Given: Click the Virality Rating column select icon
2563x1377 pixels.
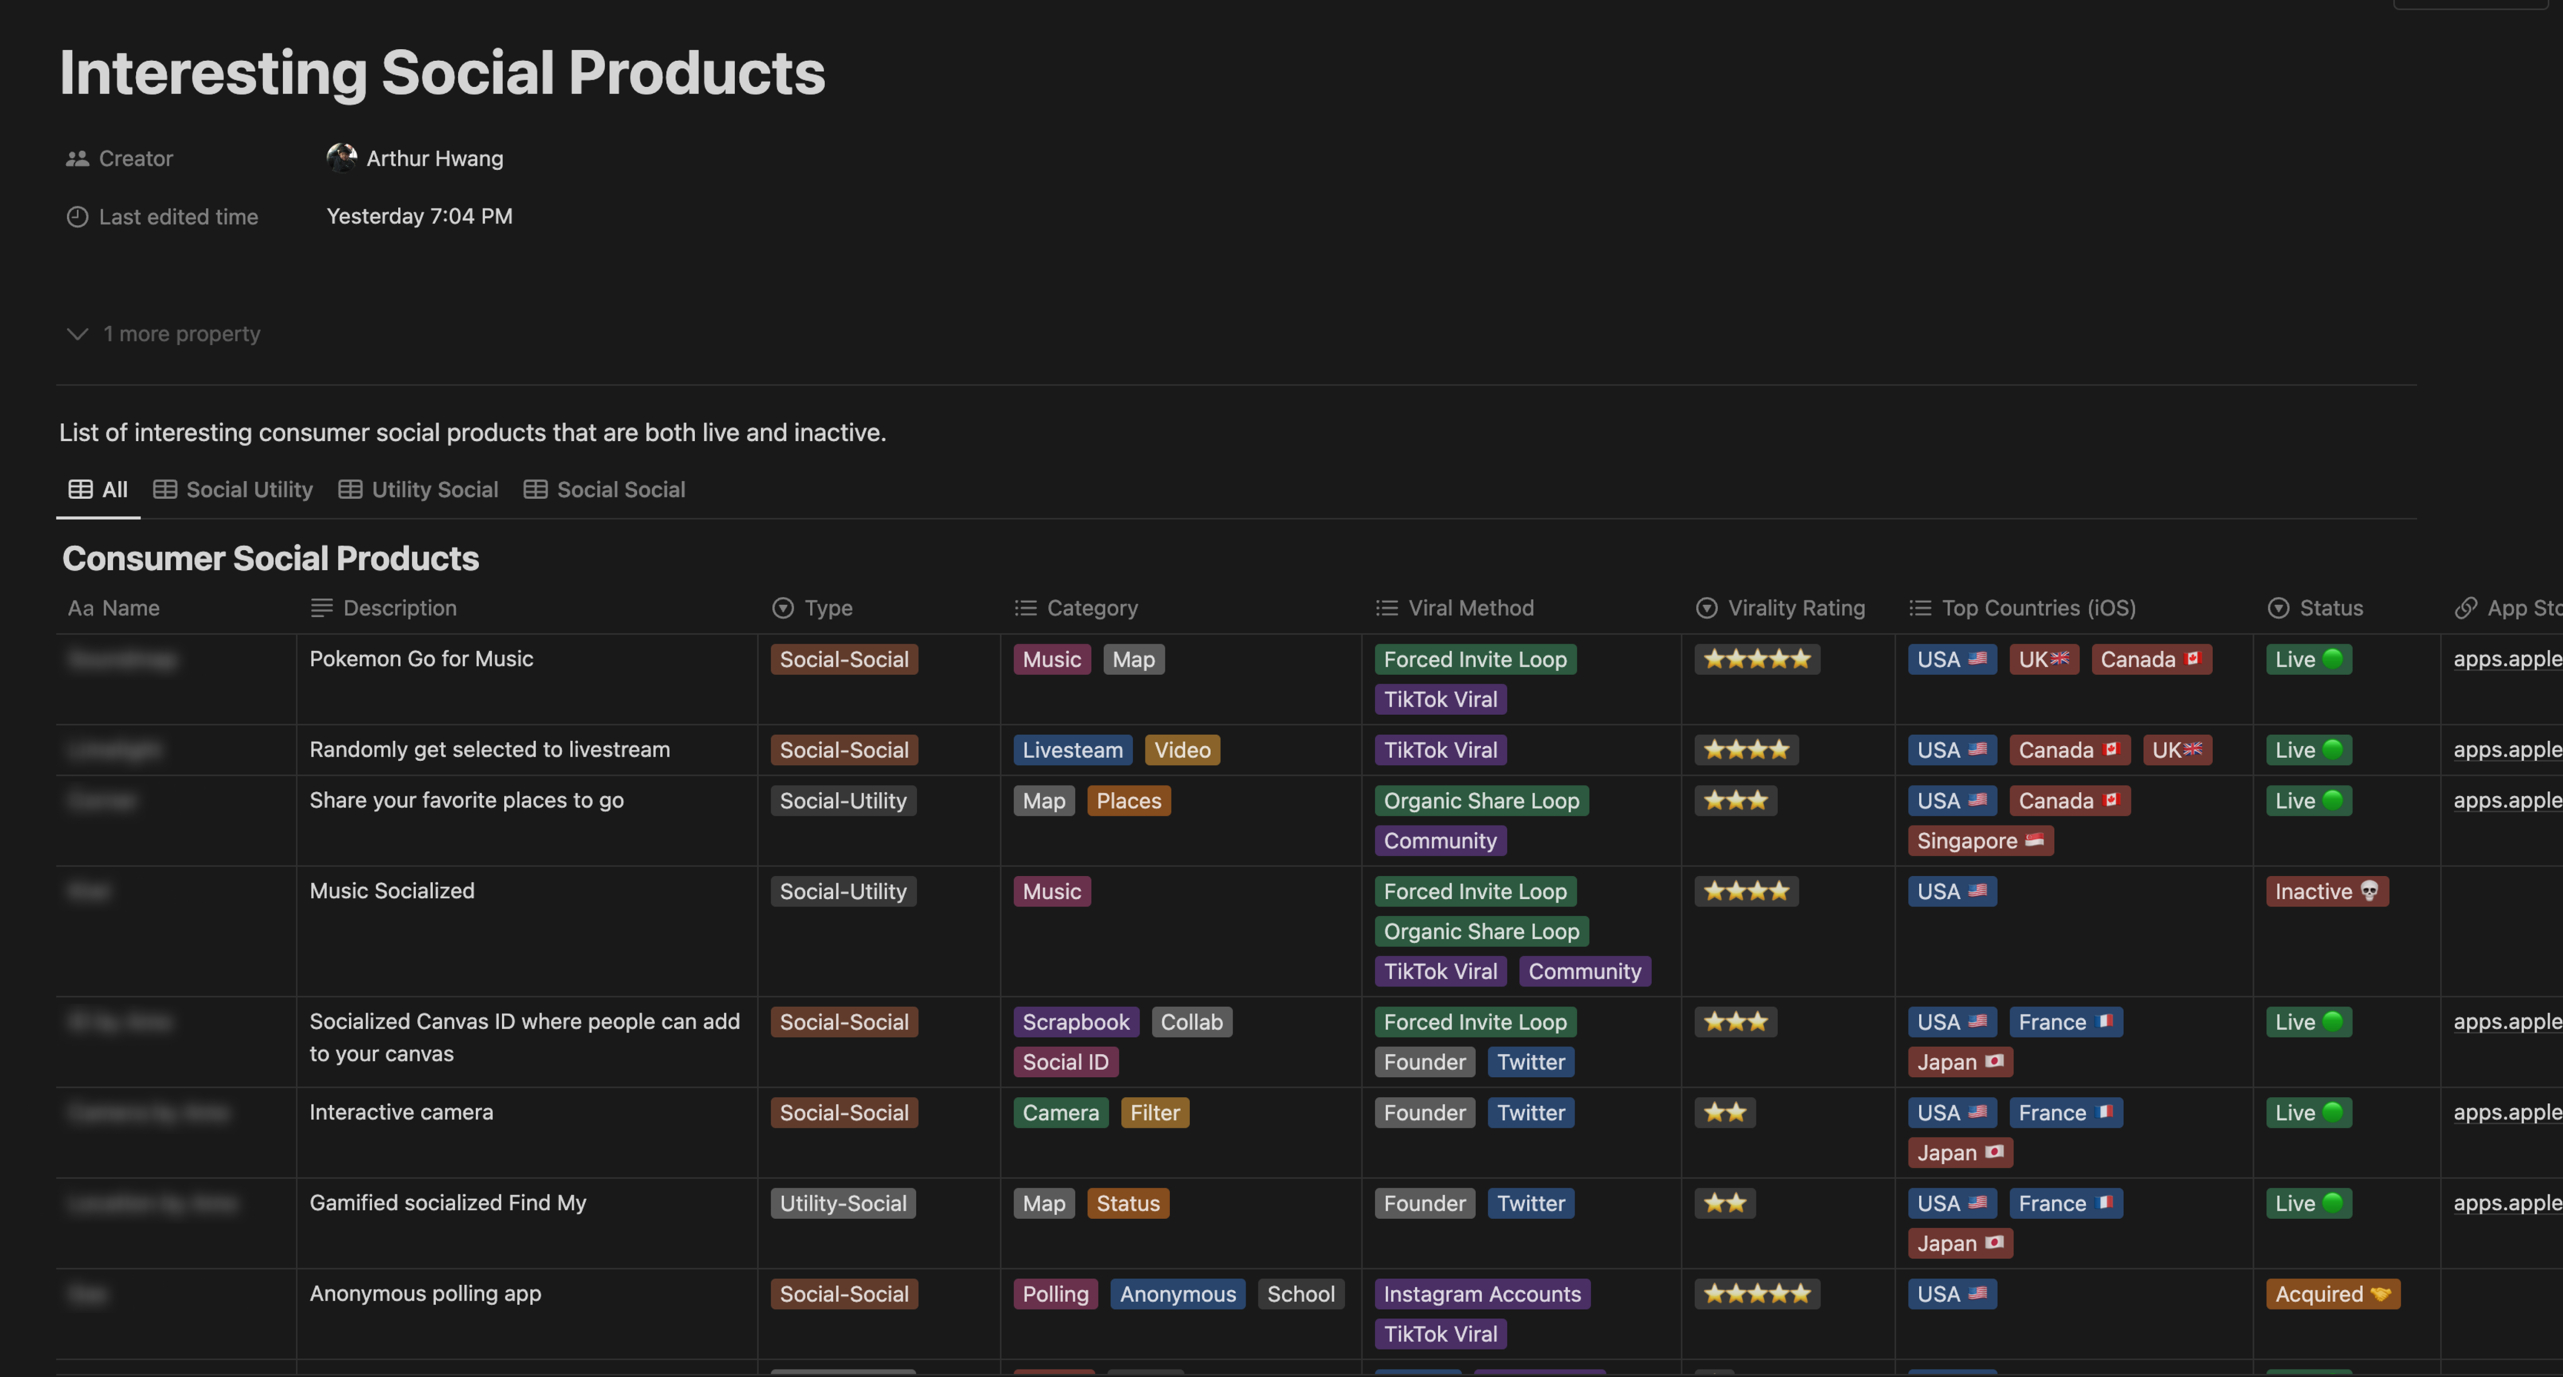Looking at the screenshot, I should click(x=1705, y=608).
